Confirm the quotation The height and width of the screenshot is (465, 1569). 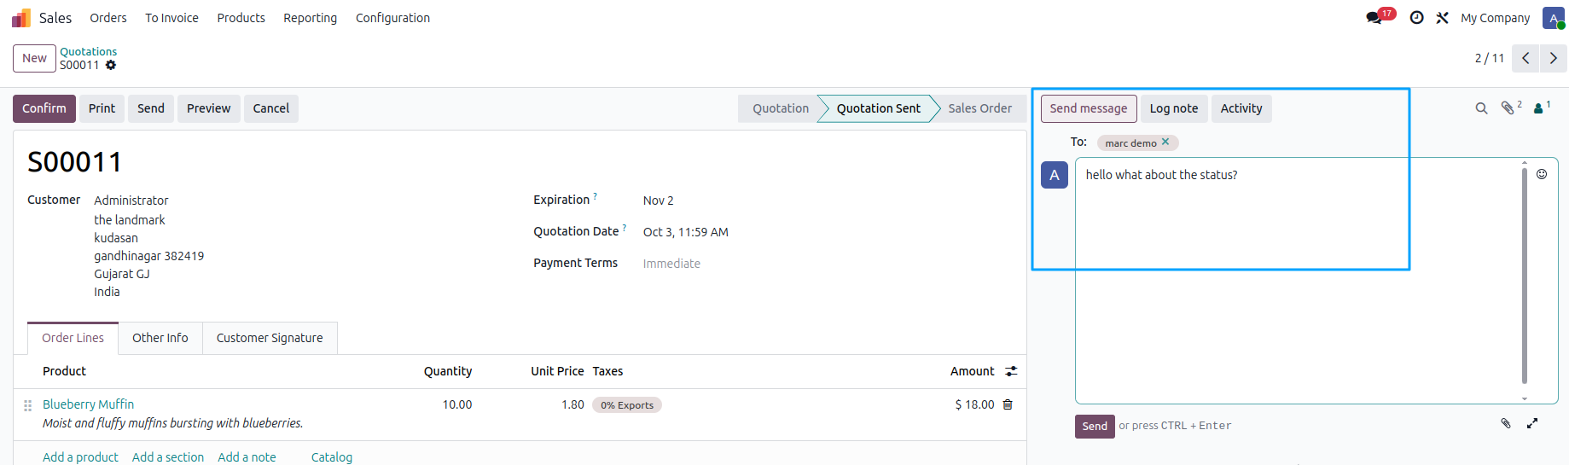[44, 108]
